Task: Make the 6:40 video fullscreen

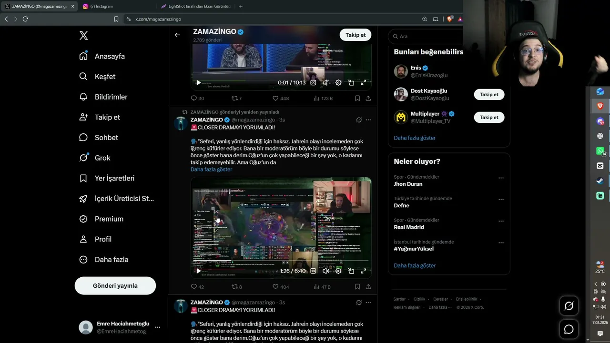Action: tap(364, 271)
